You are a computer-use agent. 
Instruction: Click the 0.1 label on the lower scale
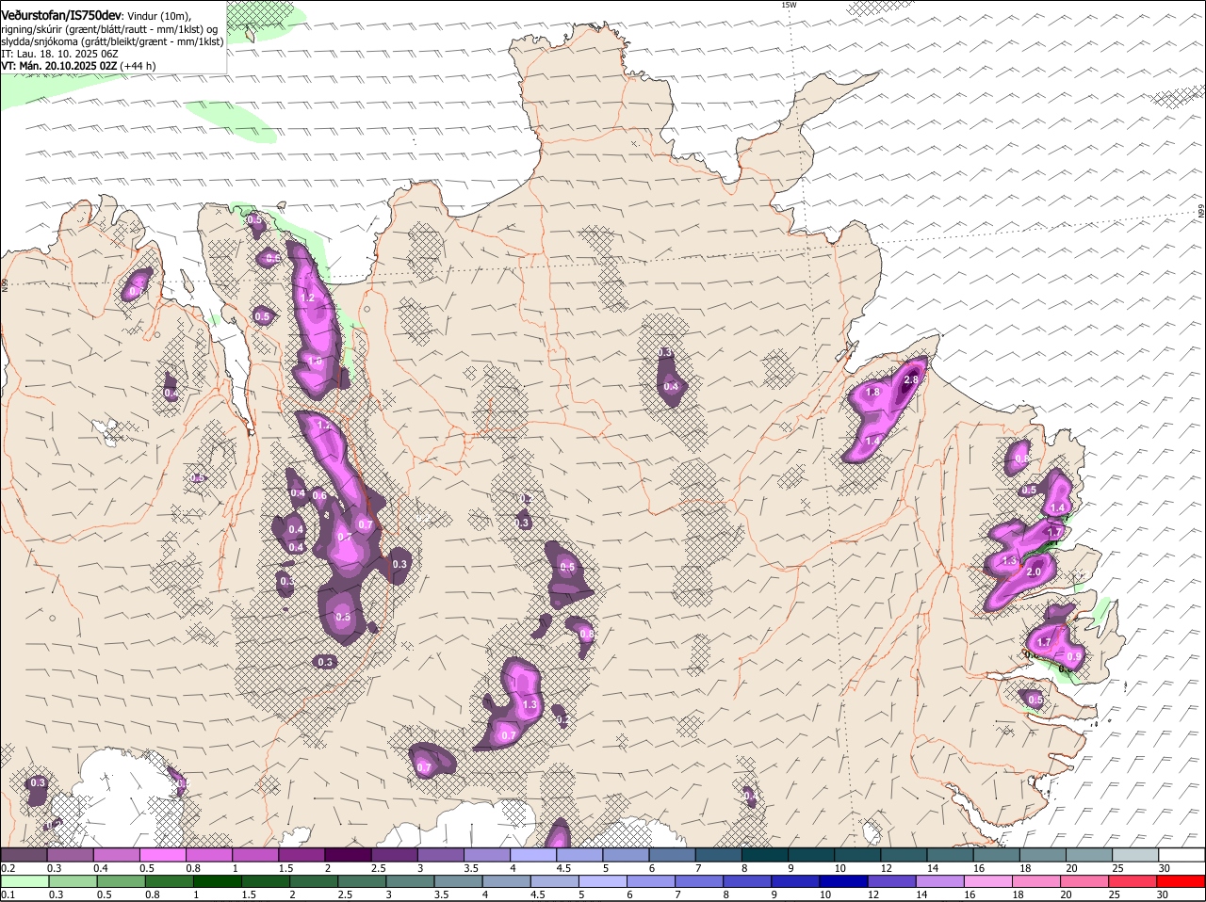(8, 894)
